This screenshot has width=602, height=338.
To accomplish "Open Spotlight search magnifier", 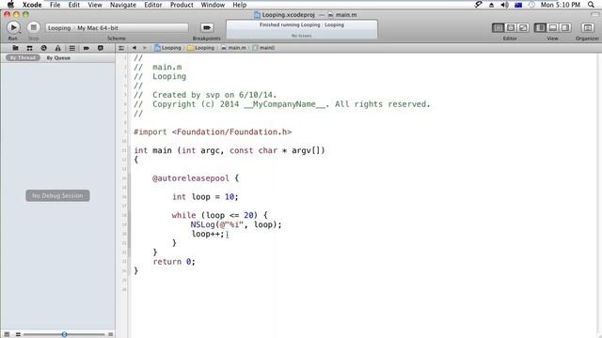I will tap(591, 5).
